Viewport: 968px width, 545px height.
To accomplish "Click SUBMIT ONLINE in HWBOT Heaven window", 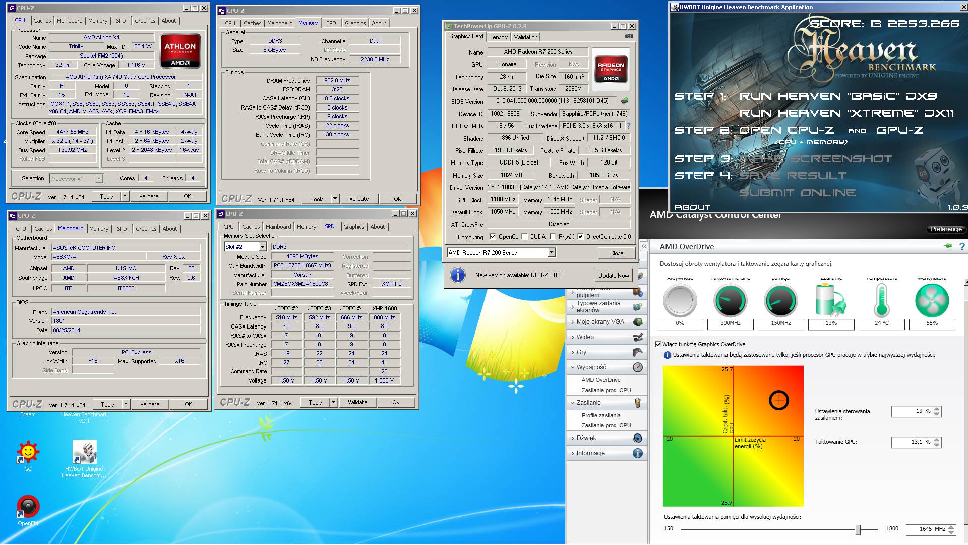I will 797,193.
